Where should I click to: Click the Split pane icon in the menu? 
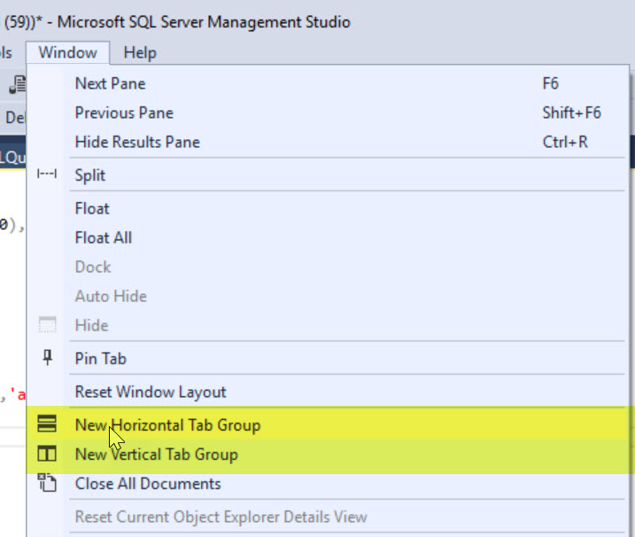[x=47, y=175]
